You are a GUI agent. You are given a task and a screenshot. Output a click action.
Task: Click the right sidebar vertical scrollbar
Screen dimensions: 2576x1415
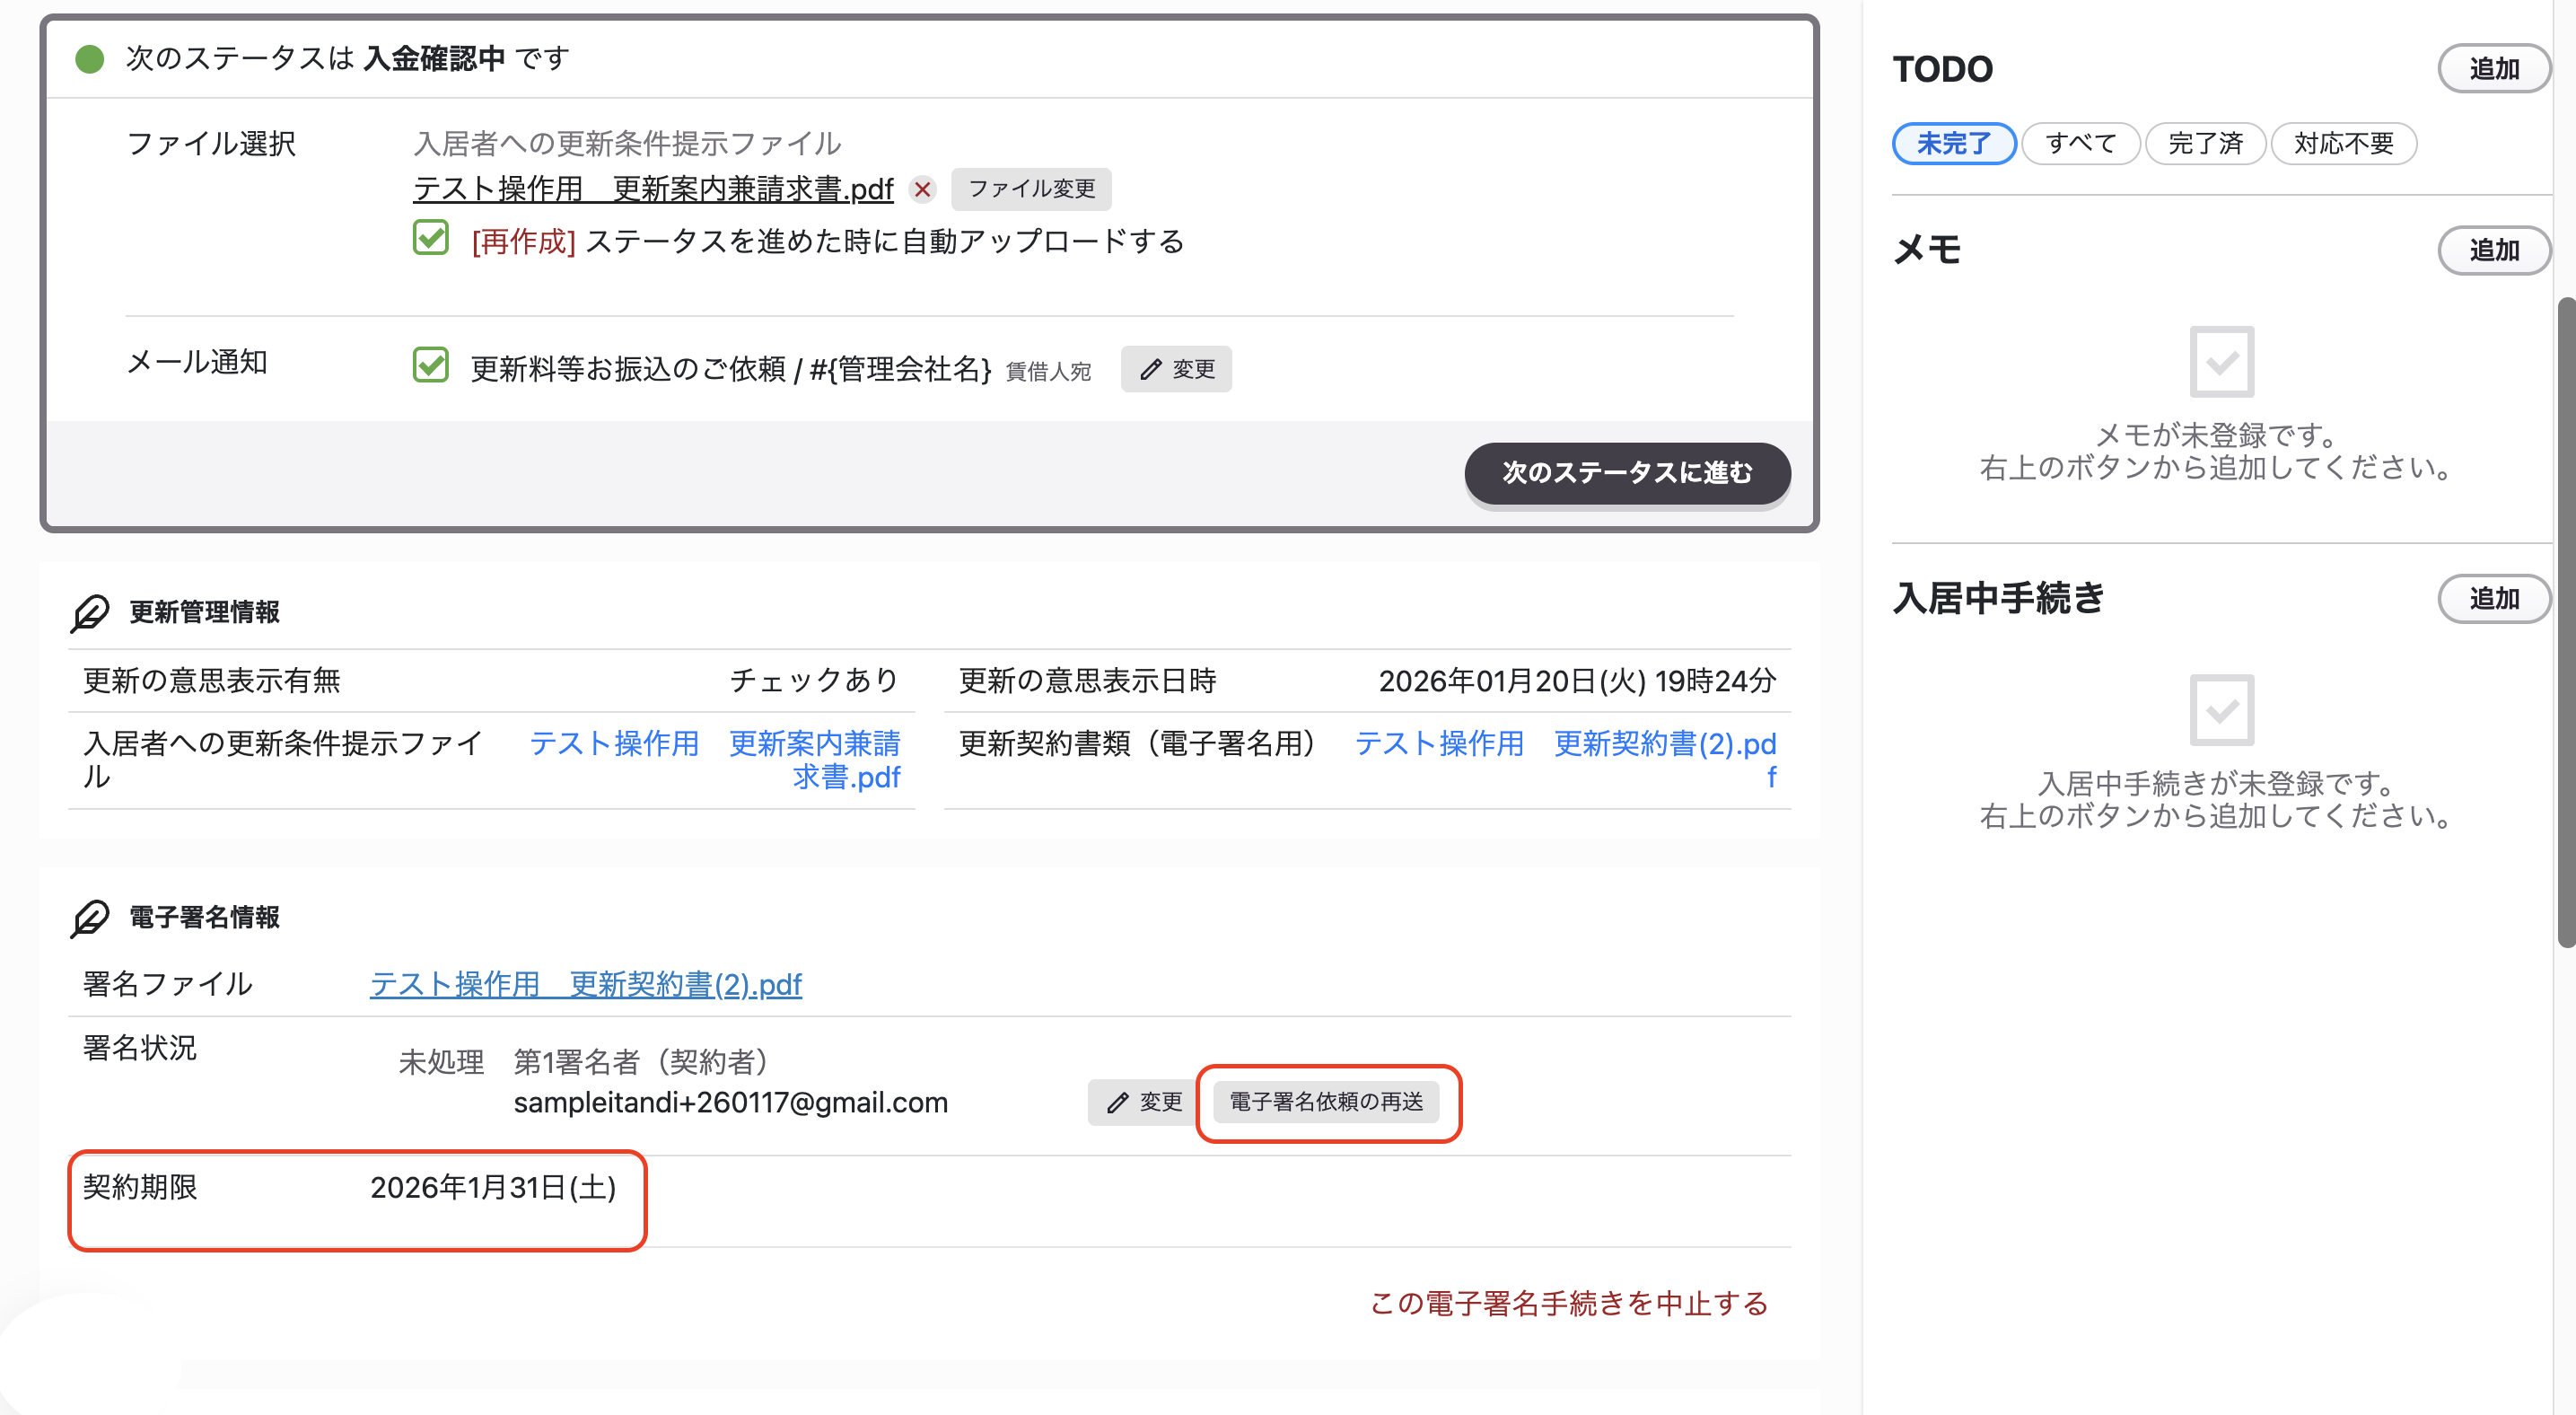point(2566,620)
